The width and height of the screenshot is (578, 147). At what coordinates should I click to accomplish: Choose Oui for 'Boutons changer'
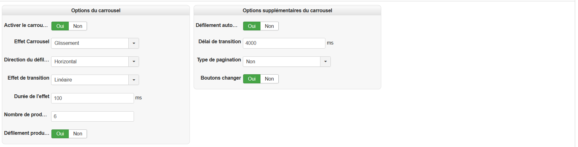(x=252, y=79)
